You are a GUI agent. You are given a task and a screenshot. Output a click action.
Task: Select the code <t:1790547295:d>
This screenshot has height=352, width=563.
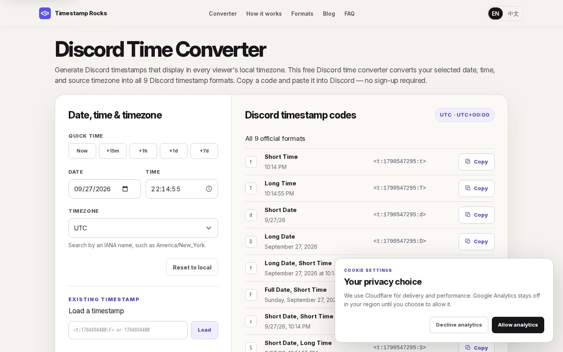point(400,214)
